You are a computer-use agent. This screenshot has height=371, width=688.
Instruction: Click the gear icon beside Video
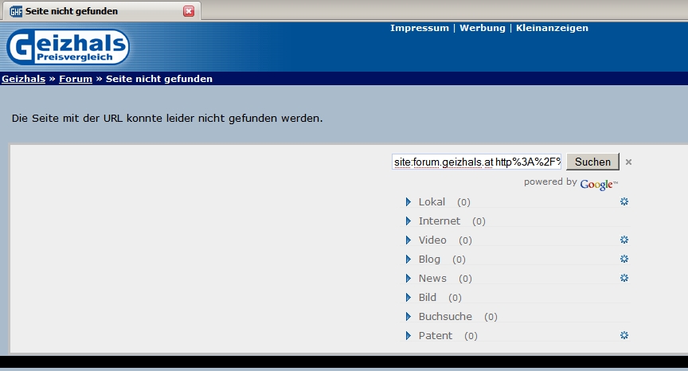pyautogui.click(x=624, y=240)
